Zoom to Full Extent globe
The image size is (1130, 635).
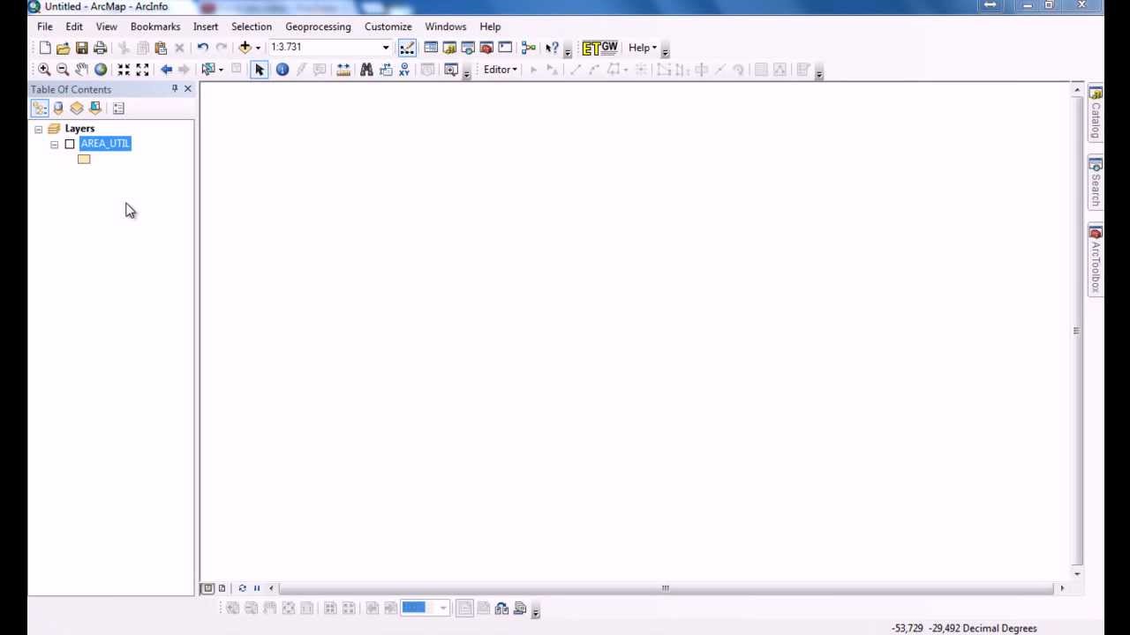(101, 70)
